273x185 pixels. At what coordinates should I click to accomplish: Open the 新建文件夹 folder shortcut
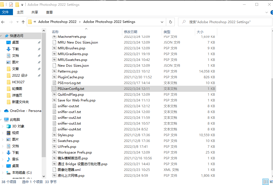point(20,102)
